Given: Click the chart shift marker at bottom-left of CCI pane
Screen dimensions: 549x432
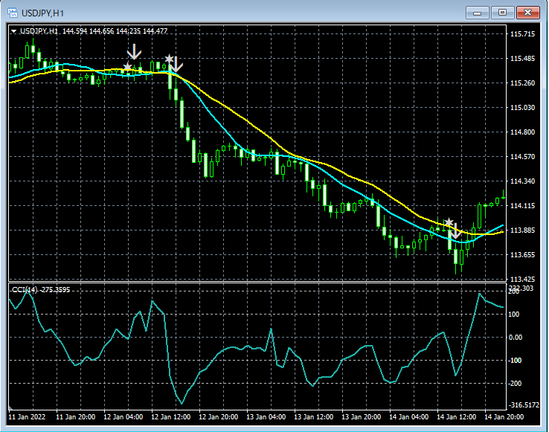Looking at the screenshot, I should [11, 407].
